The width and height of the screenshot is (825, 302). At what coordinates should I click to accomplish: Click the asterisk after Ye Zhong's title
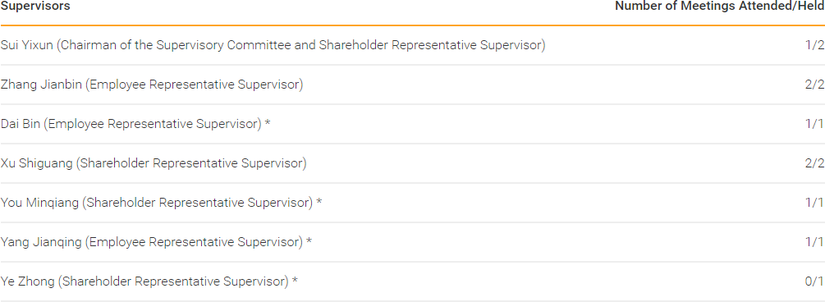(296, 281)
